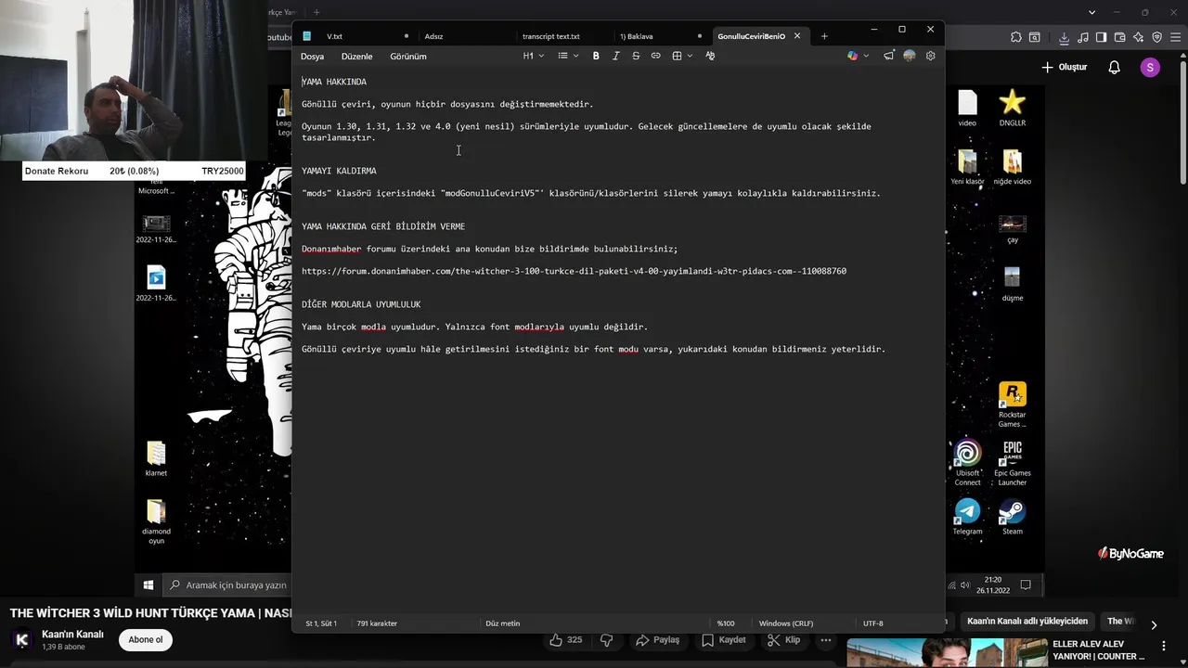Image resolution: width=1188 pixels, height=668 pixels.
Task: Open the DNGLLR star desktop icon
Action: [1012, 107]
